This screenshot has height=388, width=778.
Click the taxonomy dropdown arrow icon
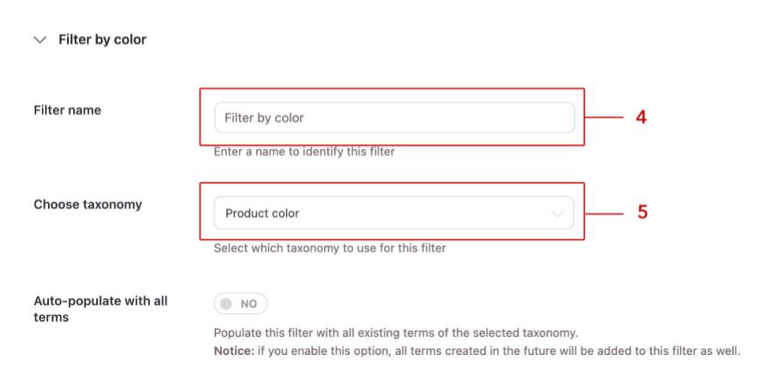point(557,214)
